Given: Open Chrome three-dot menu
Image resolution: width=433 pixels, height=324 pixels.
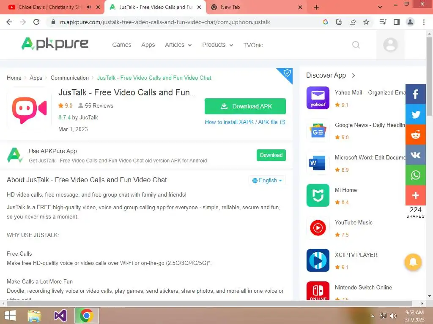Looking at the screenshot, I should [424, 22].
